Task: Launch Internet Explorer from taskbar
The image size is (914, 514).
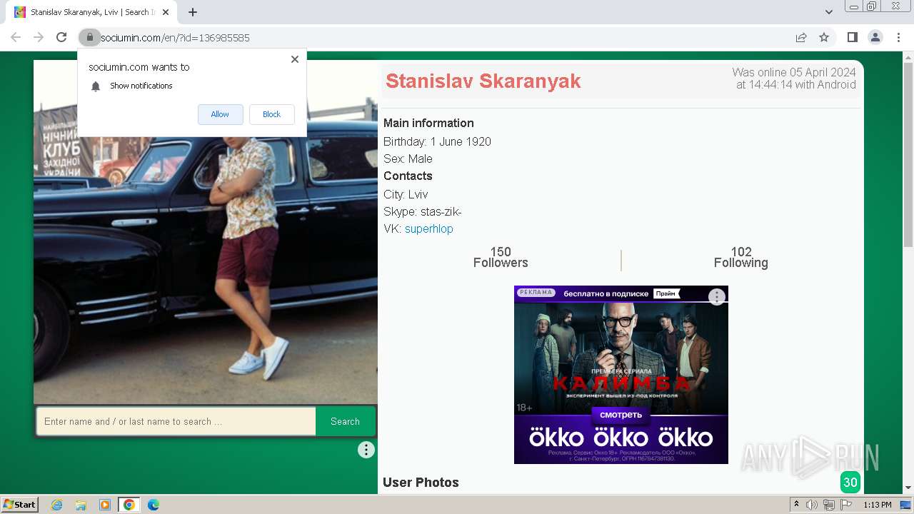Action: pyautogui.click(x=56, y=505)
